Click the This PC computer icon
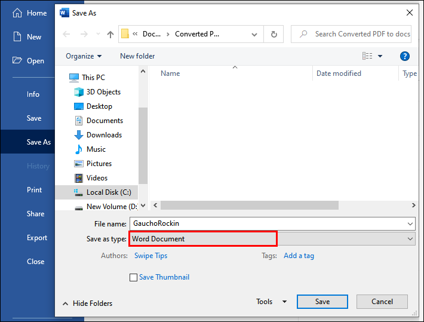 [74, 78]
